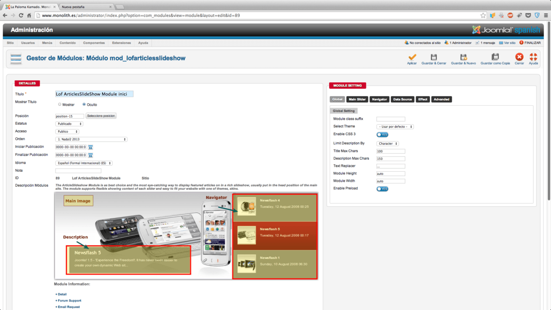Click the slideshow module preview image
Image resolution: width=551 pixels, height=310 pixels.
[186, 236]
